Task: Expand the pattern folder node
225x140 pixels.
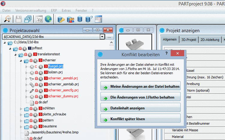Action: 21,121
